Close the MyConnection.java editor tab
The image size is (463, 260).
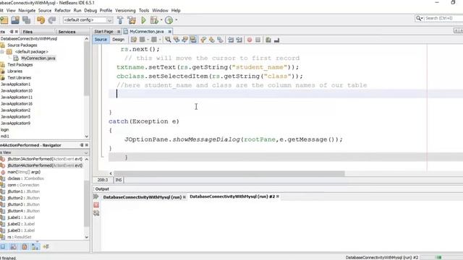pyautogui.click(x=170, y=32)
